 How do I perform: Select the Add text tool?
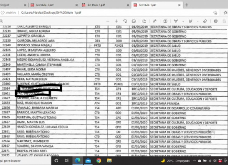(x=165, y=21)
